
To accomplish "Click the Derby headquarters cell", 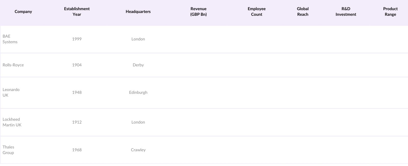I will 138,65.
